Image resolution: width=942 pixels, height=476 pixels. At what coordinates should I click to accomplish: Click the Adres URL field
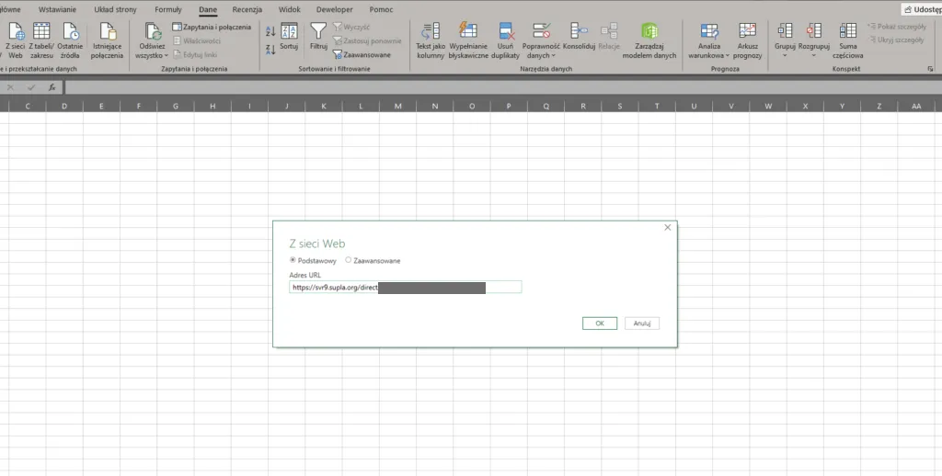click(x=405, y=288)
